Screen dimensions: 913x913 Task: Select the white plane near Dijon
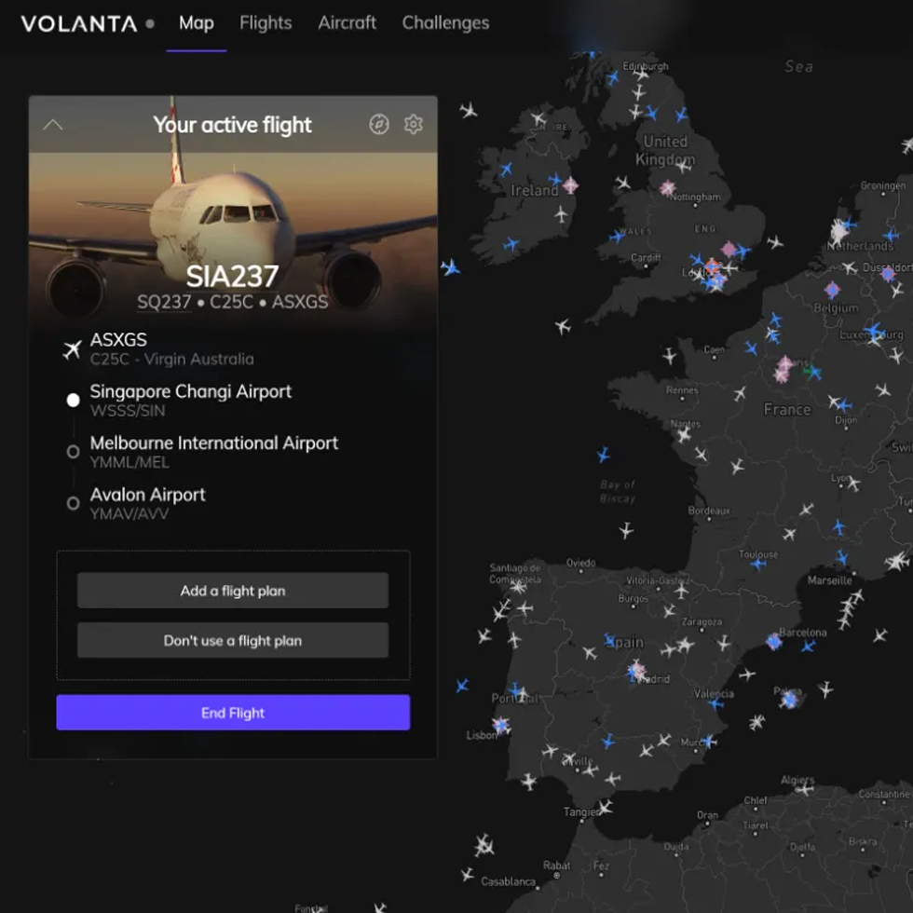(835, 402)
